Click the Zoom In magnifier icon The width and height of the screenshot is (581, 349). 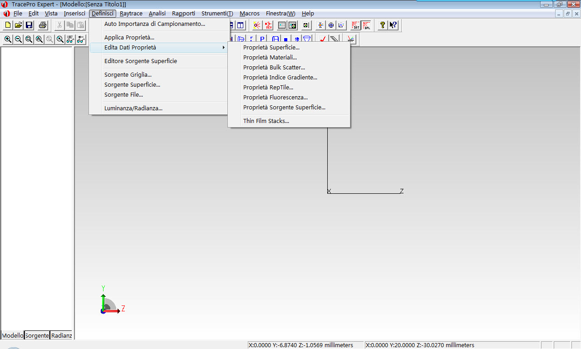[x=8, y=39]
